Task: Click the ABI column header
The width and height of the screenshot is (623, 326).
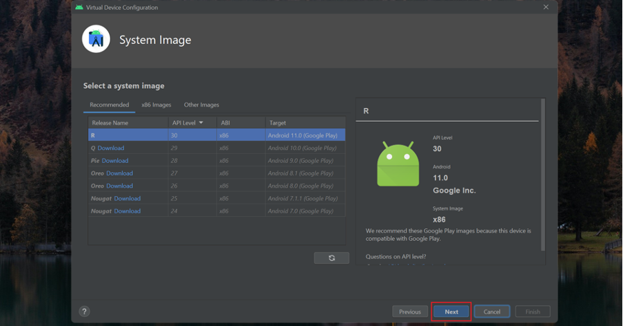Action: tap(241, 123)
